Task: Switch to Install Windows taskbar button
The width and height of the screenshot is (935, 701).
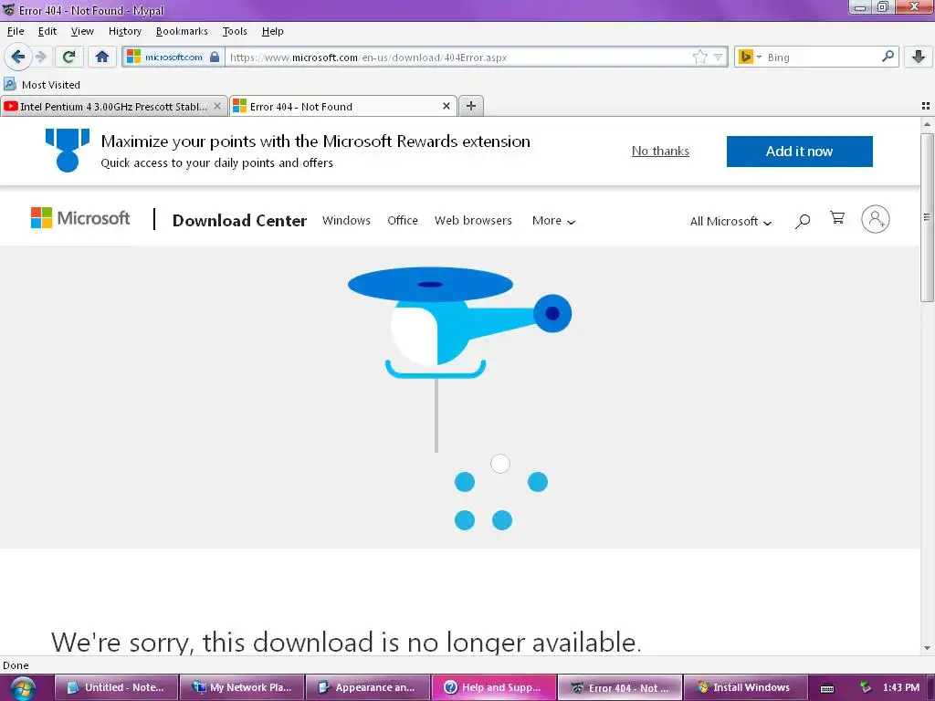Action: 745,687
